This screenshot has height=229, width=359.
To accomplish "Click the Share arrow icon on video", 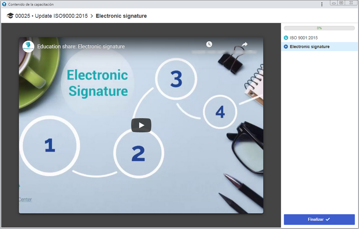I will 245,44.
